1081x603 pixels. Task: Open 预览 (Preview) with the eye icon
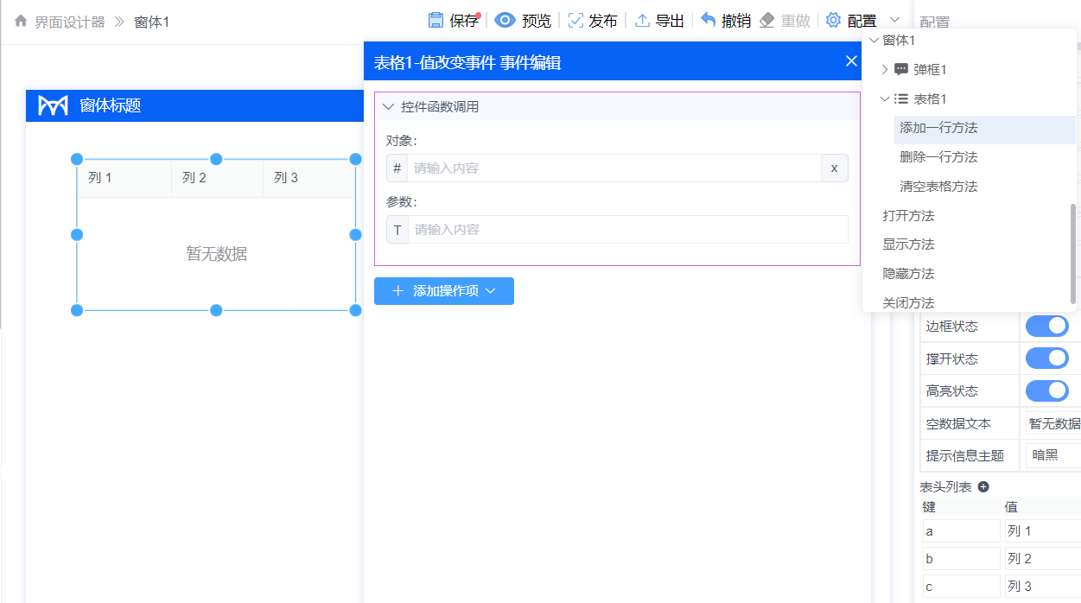click(x=504, y=19)
